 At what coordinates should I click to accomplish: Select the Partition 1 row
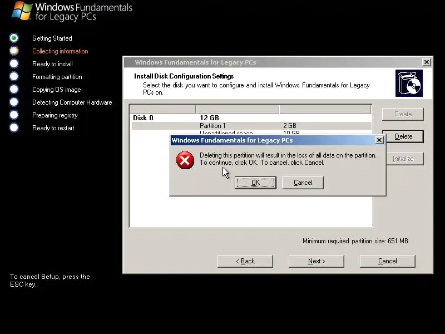coord(251,126)
